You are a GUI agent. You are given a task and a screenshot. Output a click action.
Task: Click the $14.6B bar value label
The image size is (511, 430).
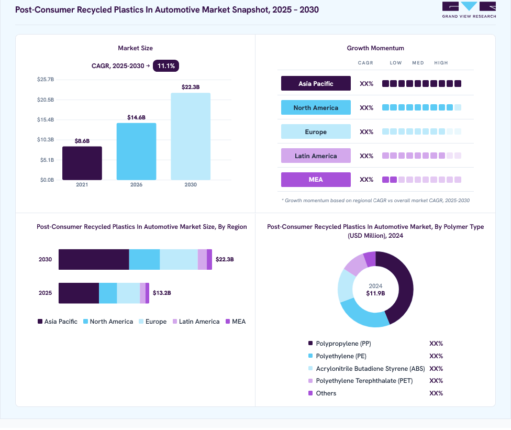point(136,117)
